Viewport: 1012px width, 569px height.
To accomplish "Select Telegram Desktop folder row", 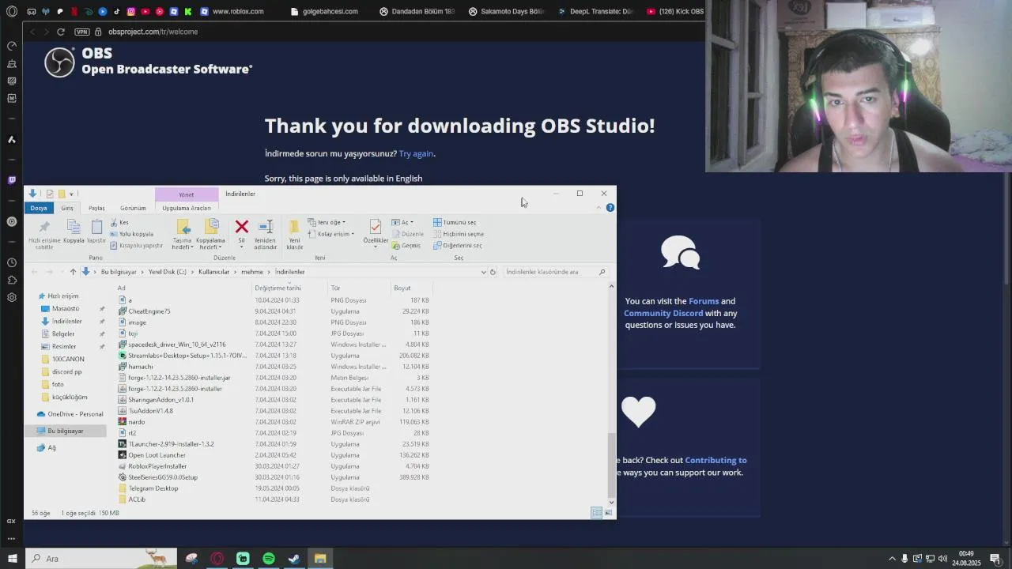I will [273, 488].
